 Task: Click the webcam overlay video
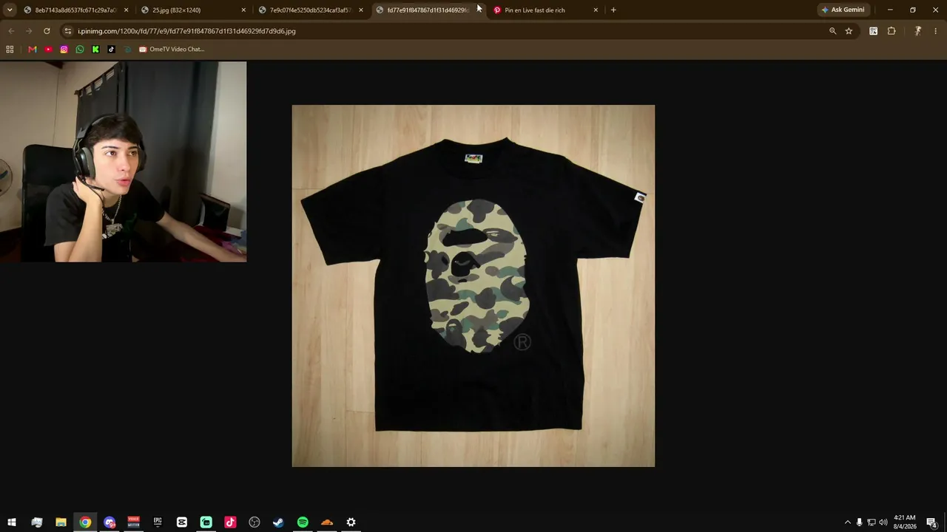click(124, 162)
